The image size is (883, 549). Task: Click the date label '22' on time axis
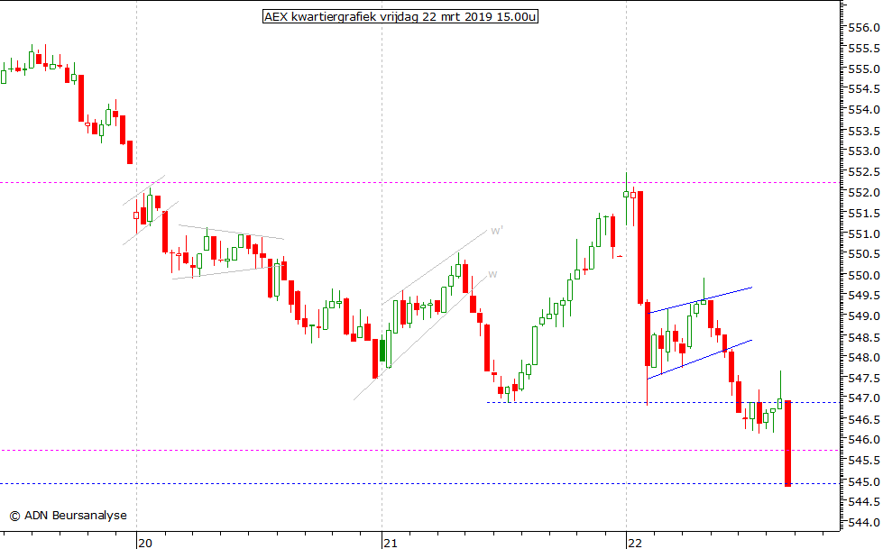[635, 544]
